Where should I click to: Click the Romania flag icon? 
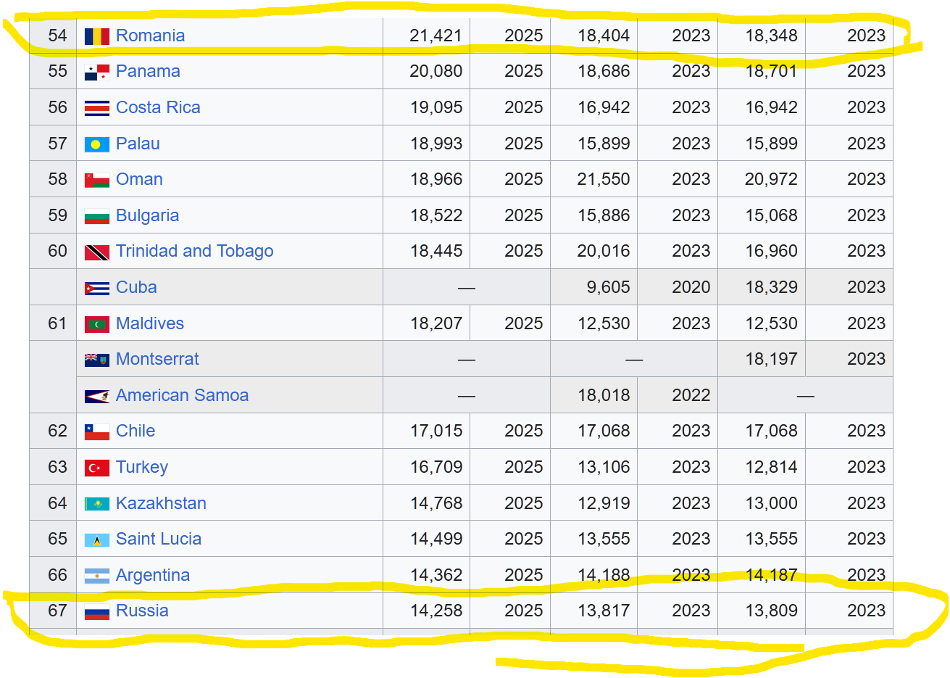pos(97,36)
